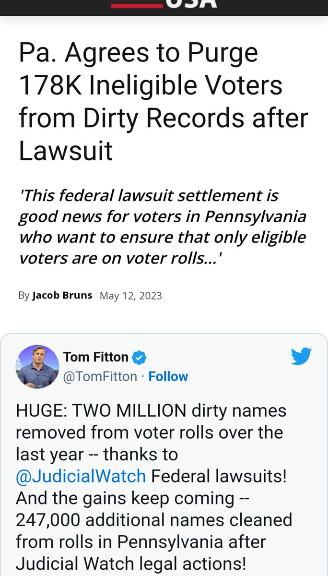Click the Tom Fitton display name
Screen dimensions: 328x576
pyautogui.click(x=95, y=357)
